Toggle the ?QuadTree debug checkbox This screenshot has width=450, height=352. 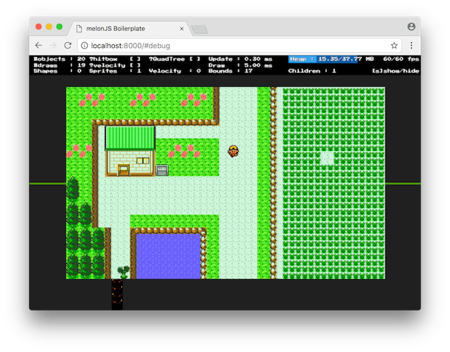coord(195,59)
